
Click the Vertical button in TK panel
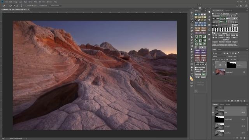(198, 72)
